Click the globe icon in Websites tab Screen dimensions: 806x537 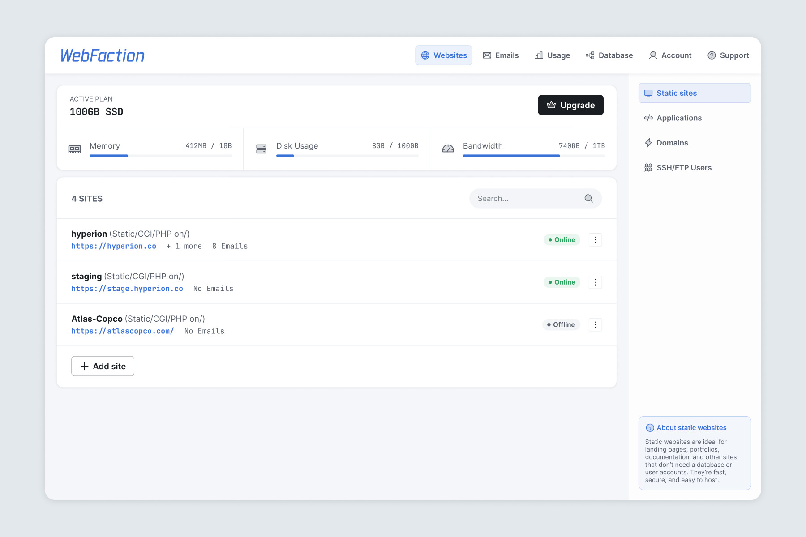[425, 55]
